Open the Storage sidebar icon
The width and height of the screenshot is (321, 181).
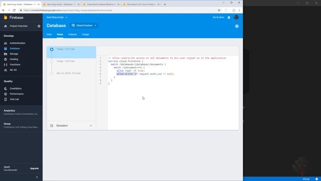coord(6,54)
